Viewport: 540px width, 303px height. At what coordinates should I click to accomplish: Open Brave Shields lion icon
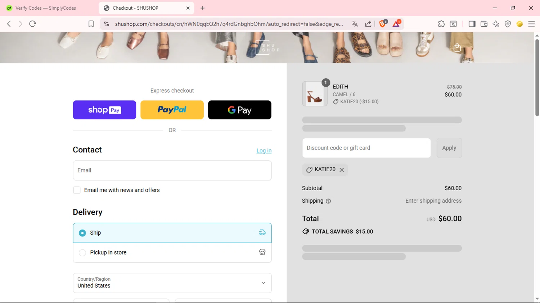point(383,24)
